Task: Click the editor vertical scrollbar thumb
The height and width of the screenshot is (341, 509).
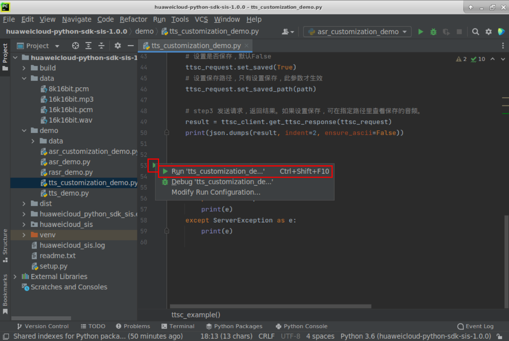Action: pos(507,262)
